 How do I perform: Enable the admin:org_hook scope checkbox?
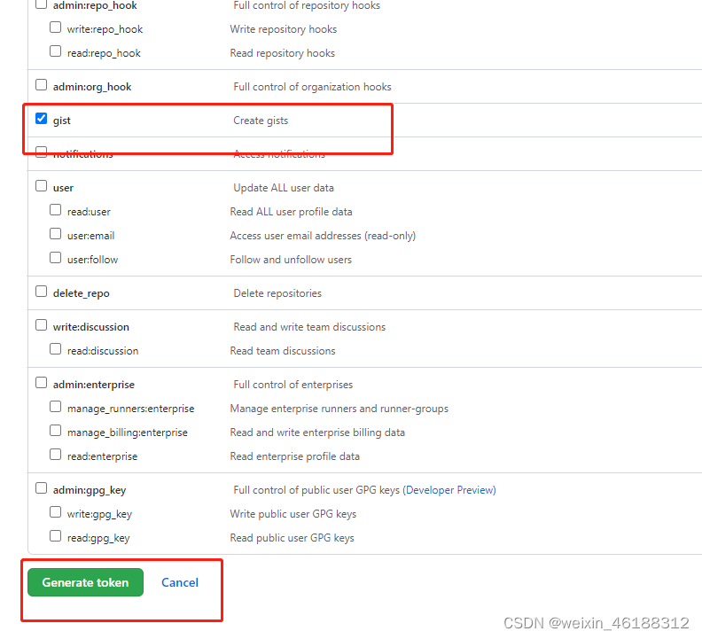tap(42, 85)
